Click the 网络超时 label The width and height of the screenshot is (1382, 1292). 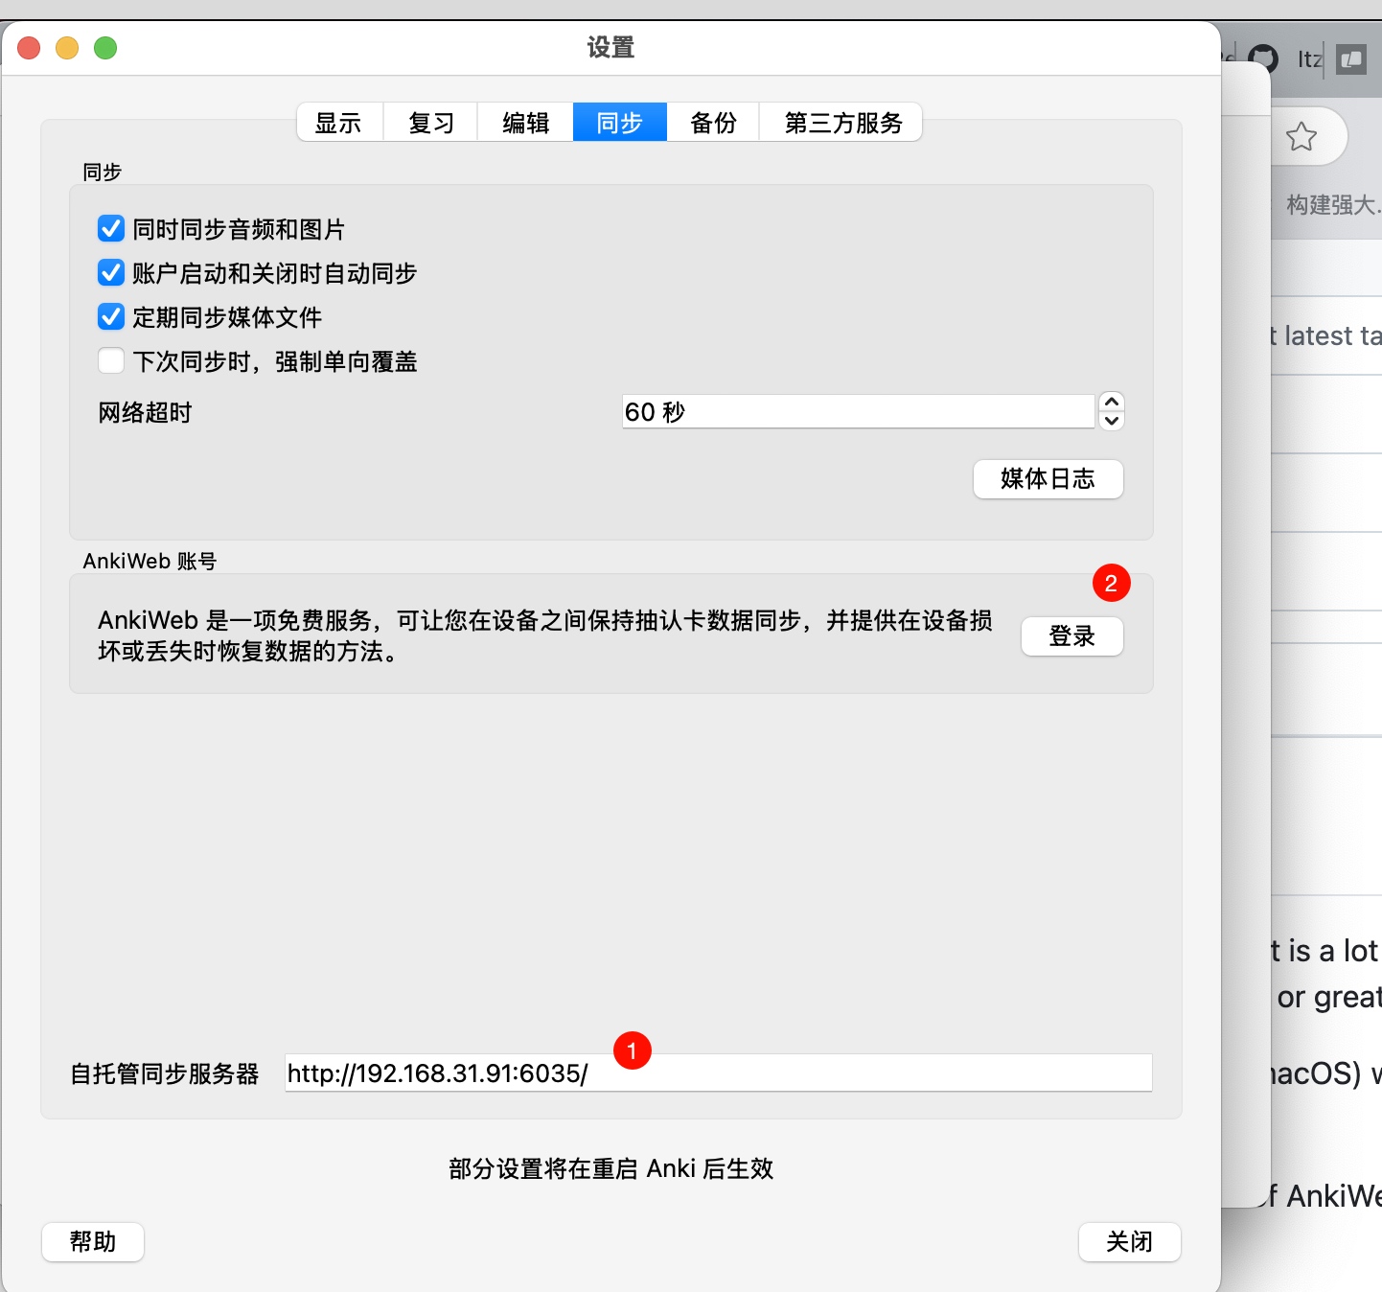click(x=145, y=412)
